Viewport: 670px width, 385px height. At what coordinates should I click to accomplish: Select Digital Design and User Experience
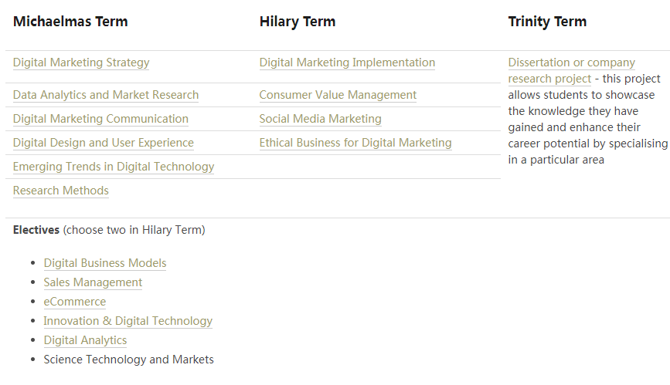104,143
